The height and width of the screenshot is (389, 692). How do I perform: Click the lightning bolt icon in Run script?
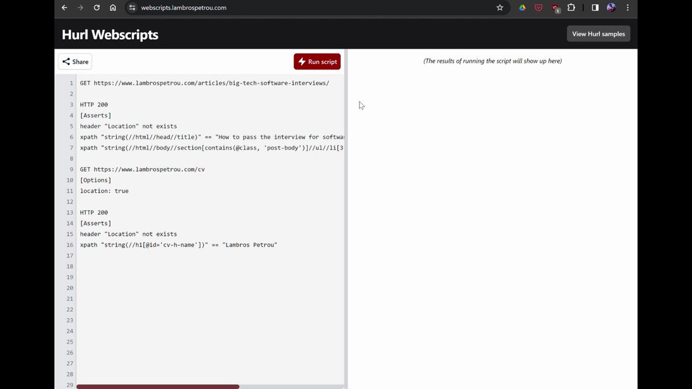tap(302, 62)
